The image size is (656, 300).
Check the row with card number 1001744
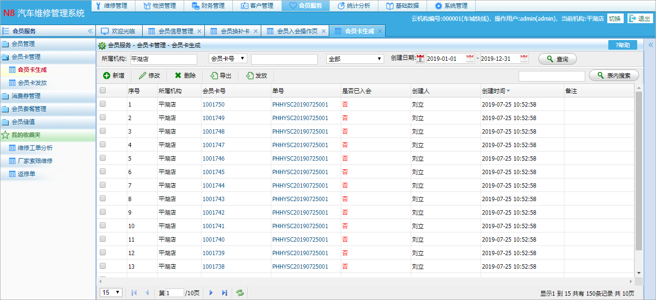[x=103, y=185]
